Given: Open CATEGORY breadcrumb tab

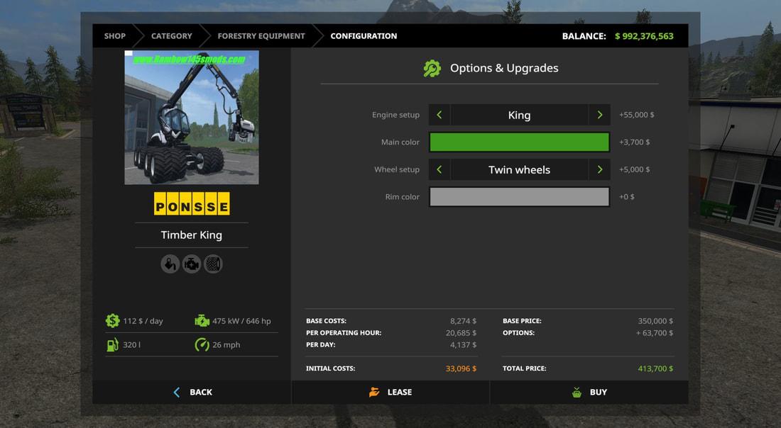Looking at the screenshot, I should (171, 36).
